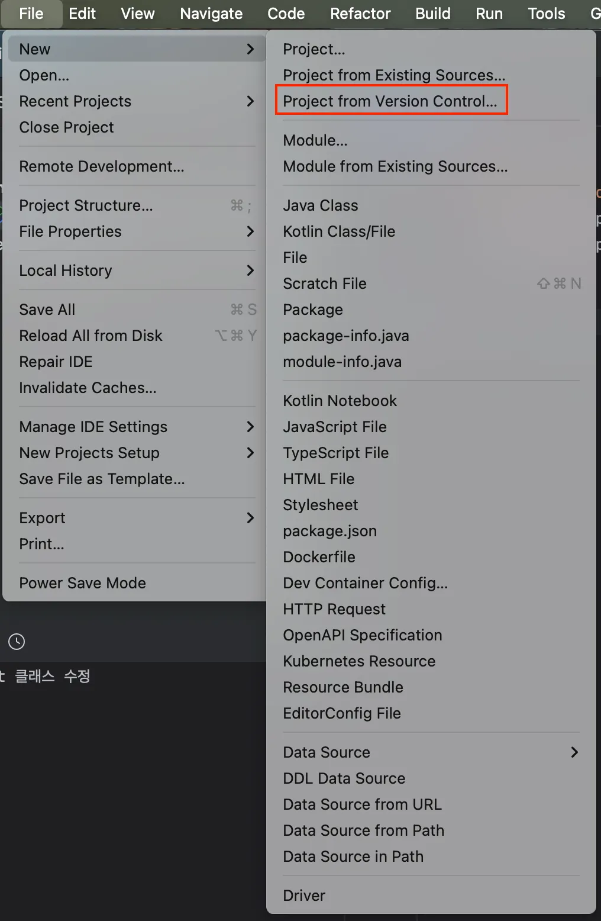Open the Edit menu
Image resolution: width=601 pixels, height=921 pixels.
click(x=82, y=14)
